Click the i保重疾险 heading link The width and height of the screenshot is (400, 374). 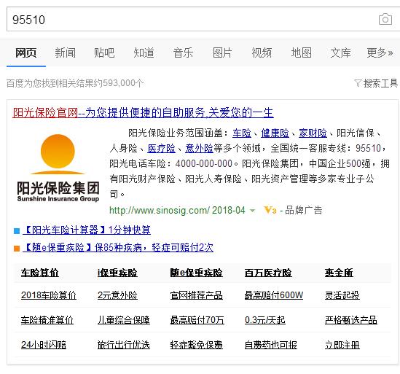click(117, 273)
